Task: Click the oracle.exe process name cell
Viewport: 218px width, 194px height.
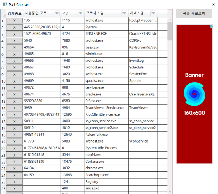Action: 106,95
